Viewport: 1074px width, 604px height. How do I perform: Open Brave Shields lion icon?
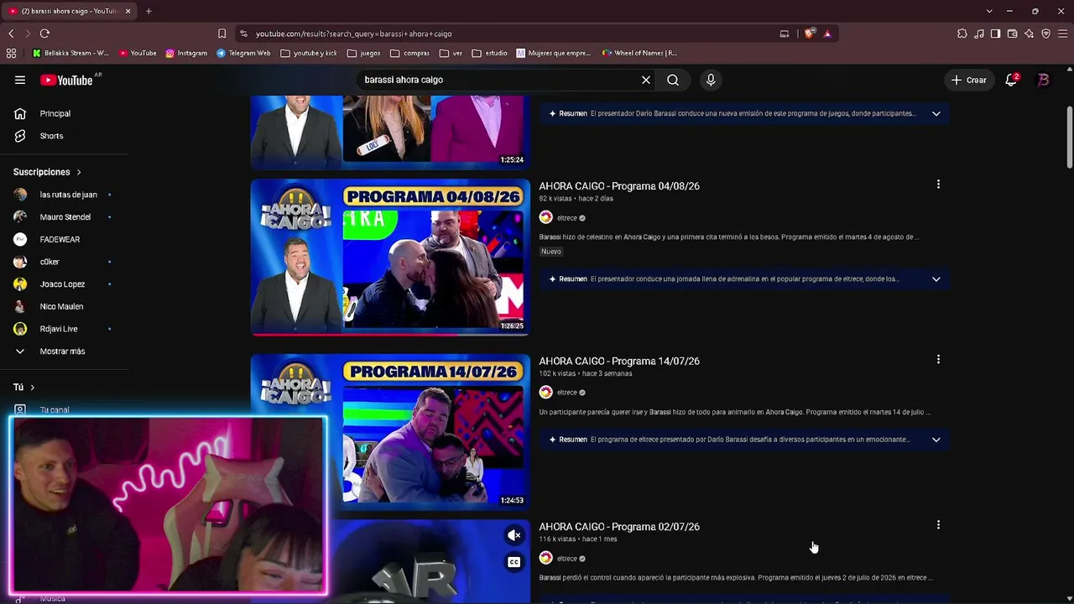pos(809,34)
